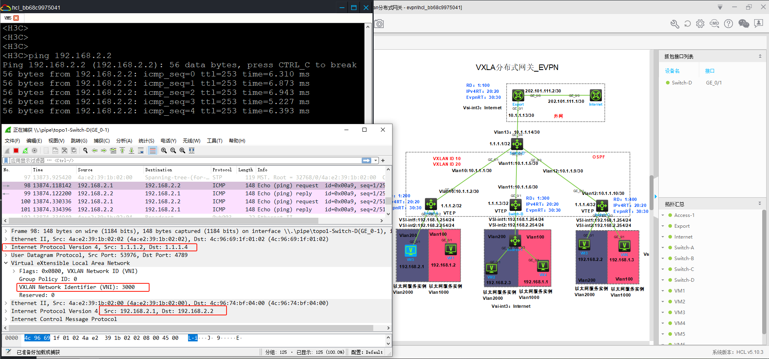769x359 pixels.
Task: Go forward to the next packet arrow
Action: (x=104, y=150)
